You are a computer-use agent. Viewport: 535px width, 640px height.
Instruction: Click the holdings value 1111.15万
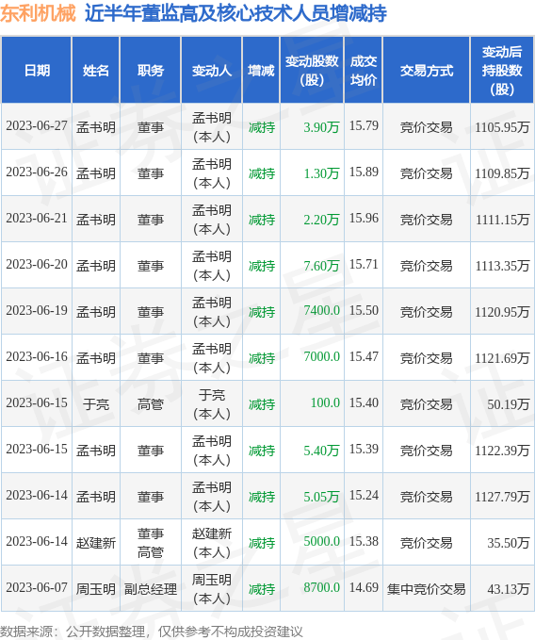click(502, 220)
